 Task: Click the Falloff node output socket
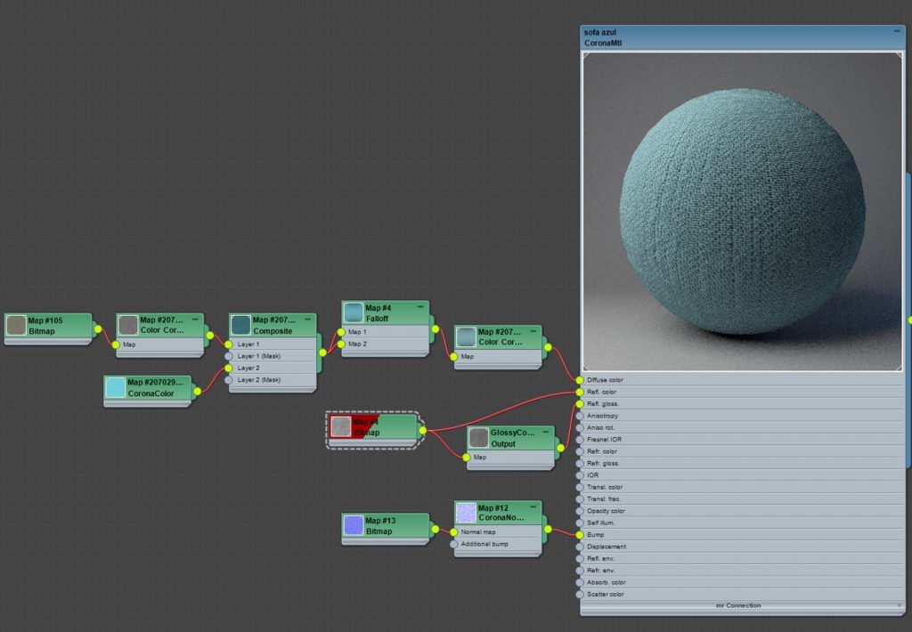[x=435, y=329]
